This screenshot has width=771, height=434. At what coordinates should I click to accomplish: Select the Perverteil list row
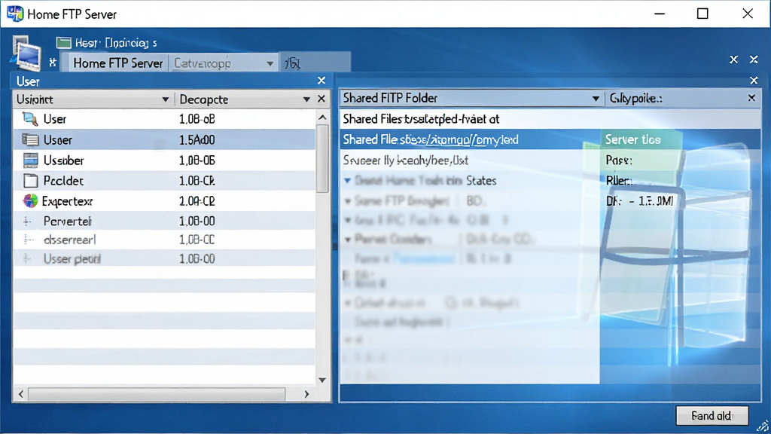coord(164,221)
